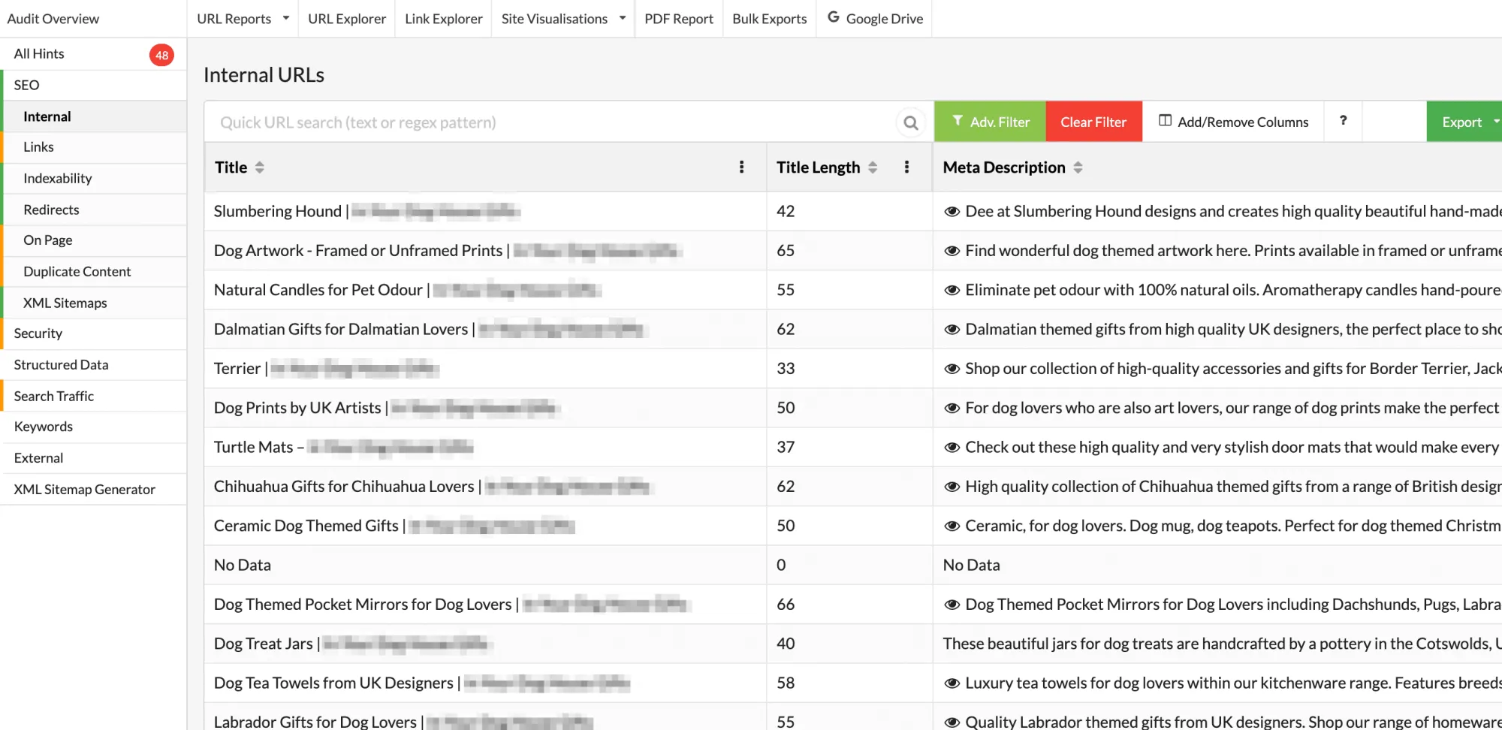Sort by Title Length arrows

(873, 167)
